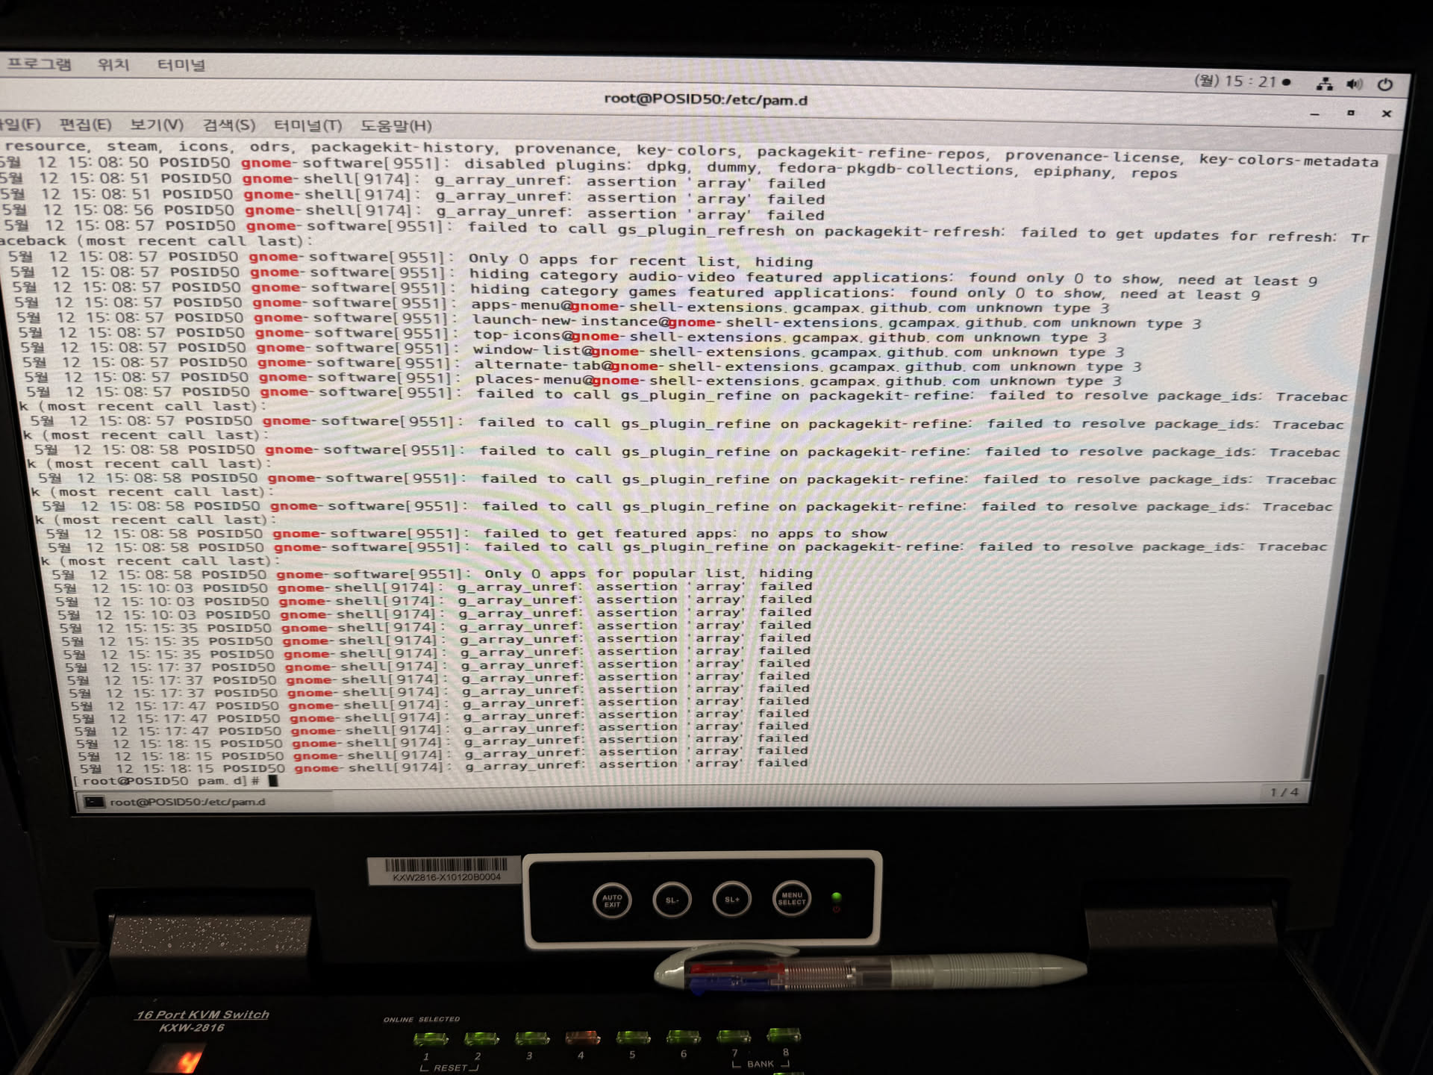1433x1075 pixels.
Task: Open the 편집(E) menu
Action: 85,125
